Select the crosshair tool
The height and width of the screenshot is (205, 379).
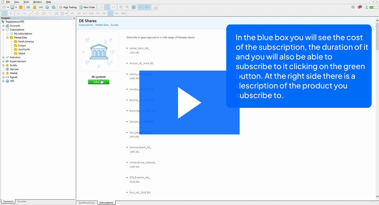click(x=11, y=13)
